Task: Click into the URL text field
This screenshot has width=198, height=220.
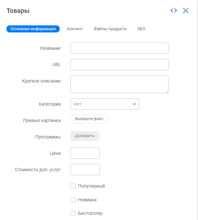Action: (x=119, y=65)
